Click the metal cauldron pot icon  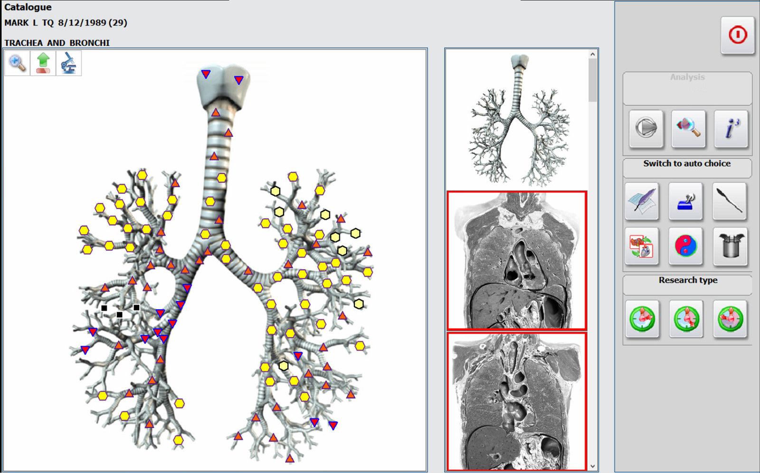[730, 246]
